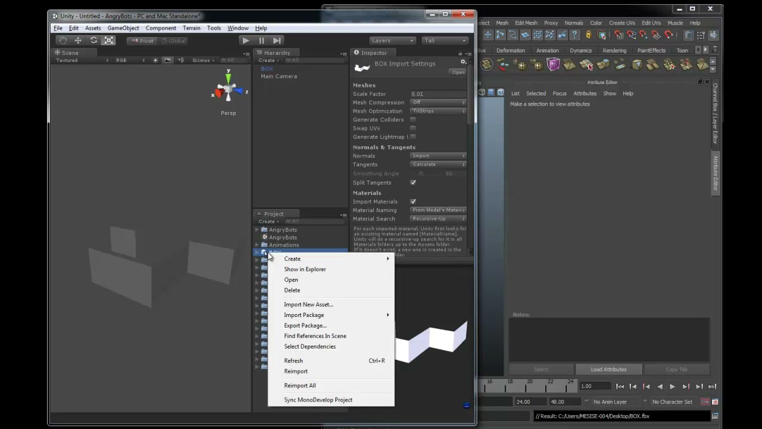Open the Inspector gear settings icon
The image size is (762, 429).
463,62
